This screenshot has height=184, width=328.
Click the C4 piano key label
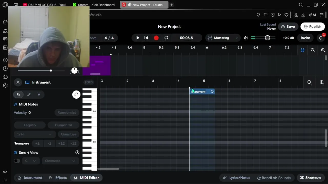click(x=94, y=111)
